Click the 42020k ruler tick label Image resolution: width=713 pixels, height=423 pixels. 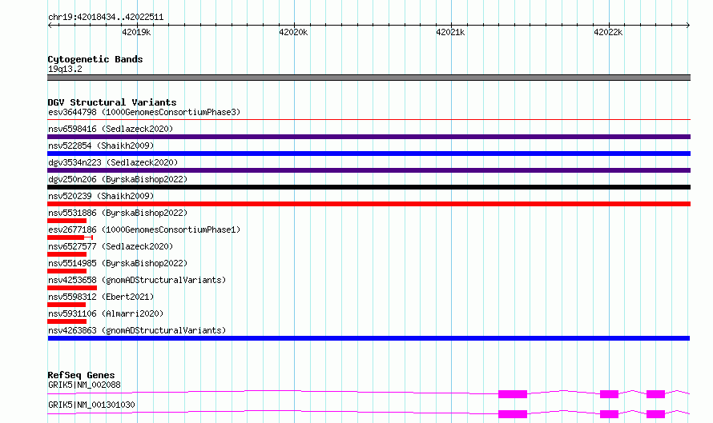coord(293,32)
